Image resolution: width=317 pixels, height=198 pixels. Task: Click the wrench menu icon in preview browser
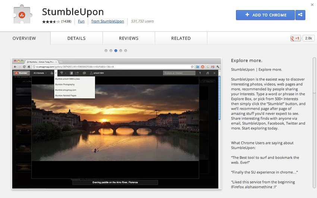218,67
